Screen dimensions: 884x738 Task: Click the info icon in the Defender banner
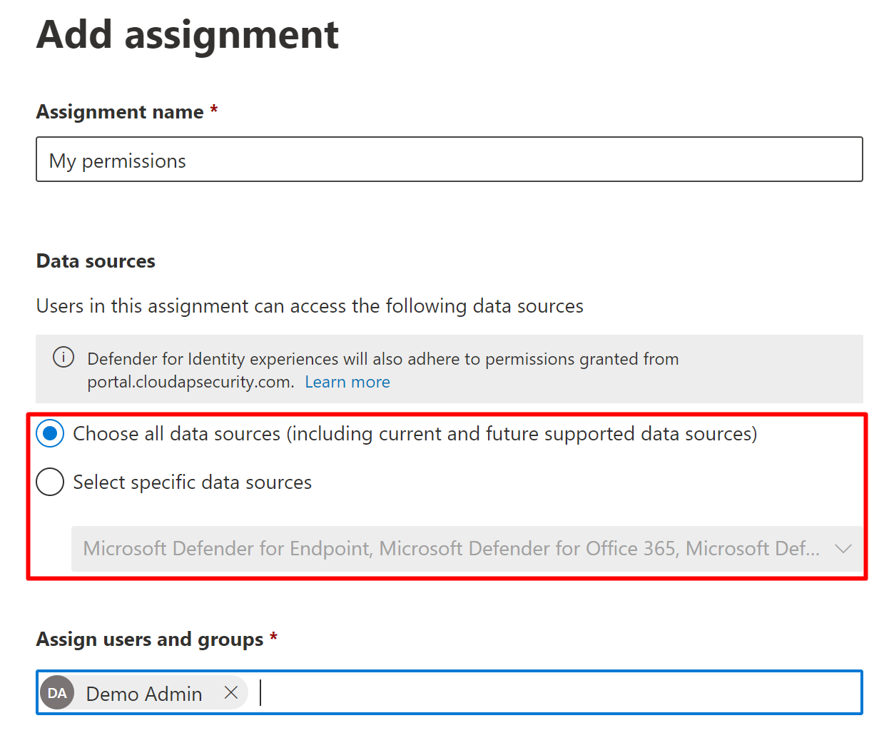[63, 357]
